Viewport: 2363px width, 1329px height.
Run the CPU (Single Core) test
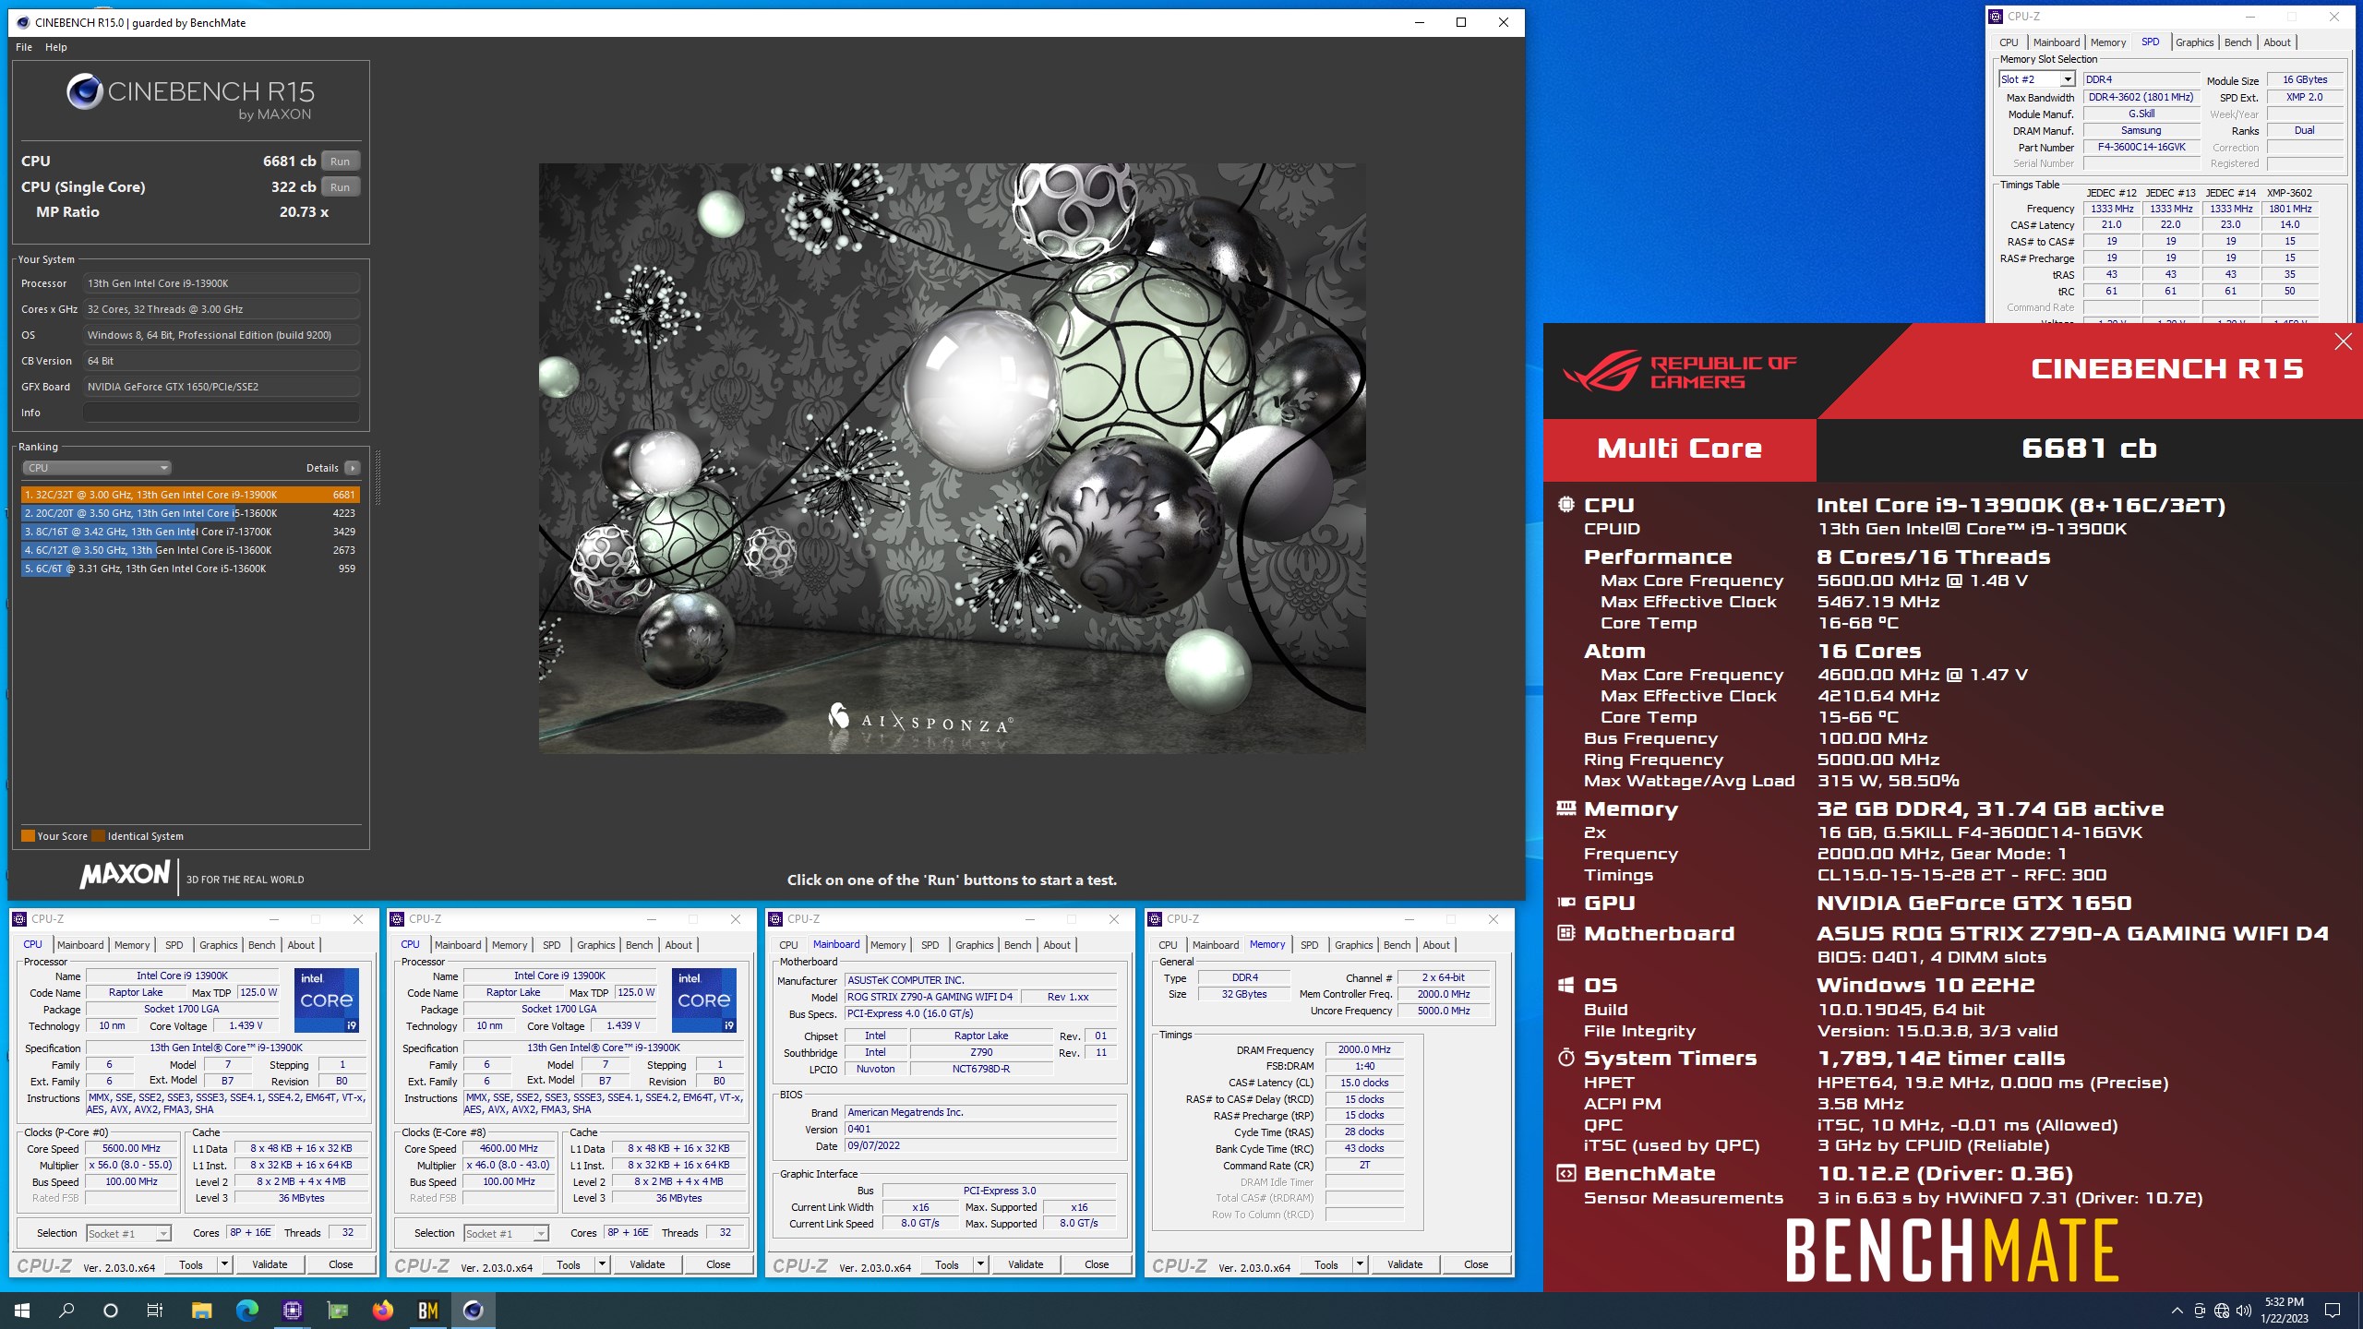click(340, 187)
